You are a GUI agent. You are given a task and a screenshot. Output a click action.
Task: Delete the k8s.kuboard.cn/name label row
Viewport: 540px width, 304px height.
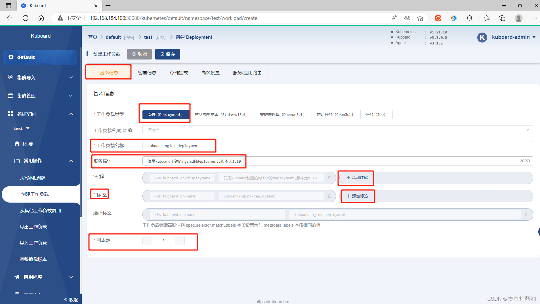pyautogui.click(x=329, y=196)
